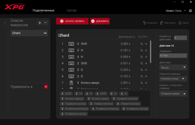Click the i2hard macro title heading
This screenshot has height=125, width=195.
coord(64,35)
